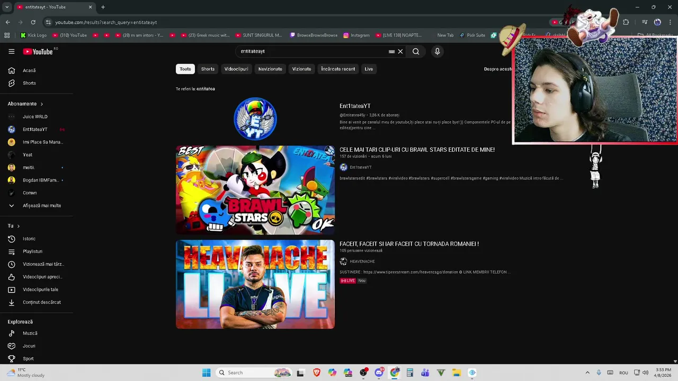The width and height of the screenshot is (678, 381).
Task: Select the Live filter chip
Action: click(x=369, y=69)
